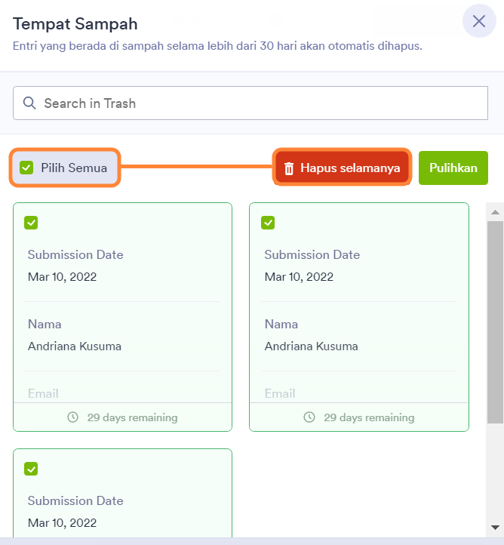Click the scrollbar down arrow

pos(495,527)
